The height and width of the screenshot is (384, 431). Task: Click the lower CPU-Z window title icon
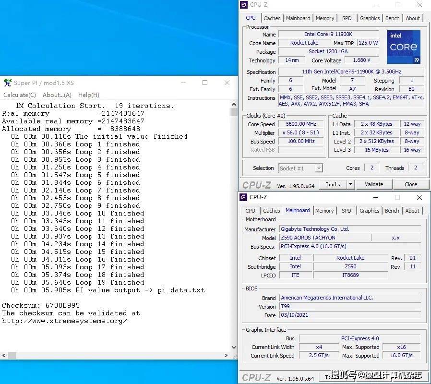coord(243,197)
